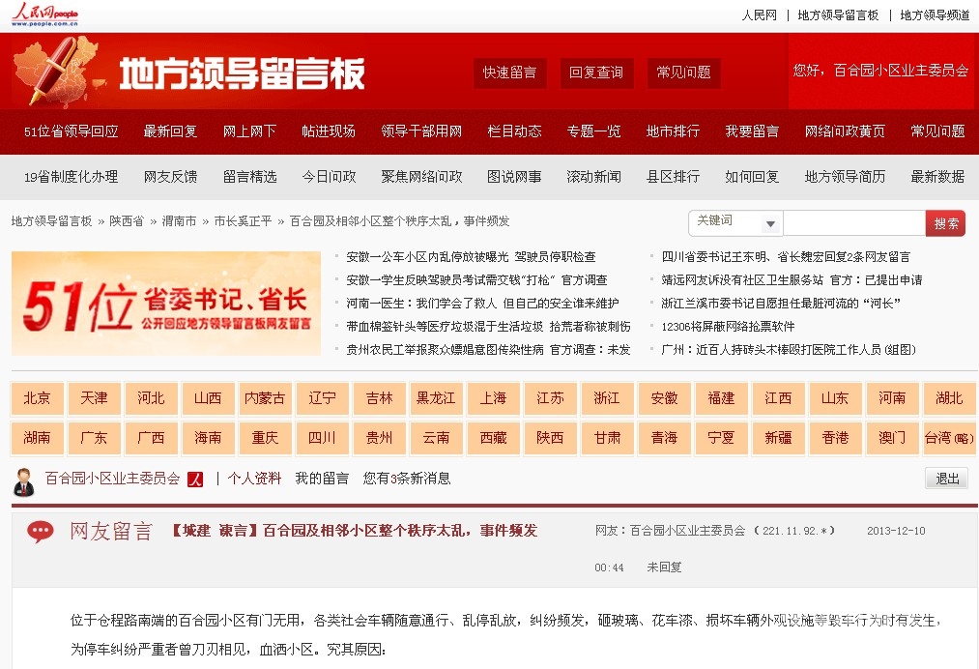Open 网络问政黄页 menu item
The image size is (979, 669).
click(x=845, y=131)
